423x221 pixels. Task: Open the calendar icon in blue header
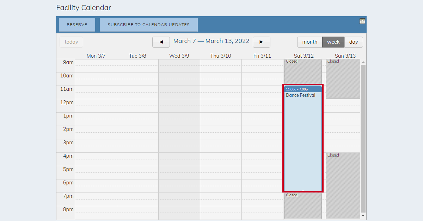pyautogui.click(x=362, y=21)
